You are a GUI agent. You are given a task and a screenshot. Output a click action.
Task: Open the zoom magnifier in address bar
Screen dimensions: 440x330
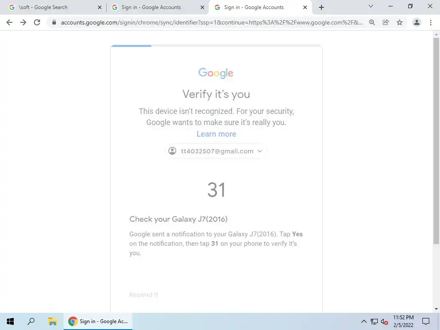(x=372, y=22)
